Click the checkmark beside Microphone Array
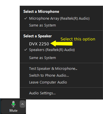The height and width of the screenshot is (114, 103). click(x=26, y=18)
